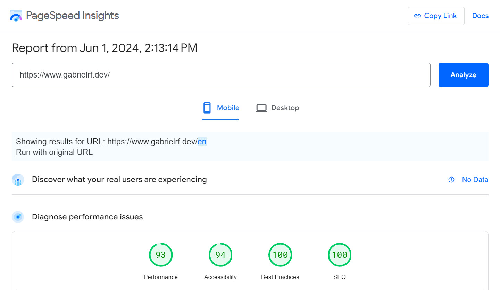Image resolution: width=500 pixels, height=290 pixels.
Task: Click the mobile phone icon
Action: point(207,108)
